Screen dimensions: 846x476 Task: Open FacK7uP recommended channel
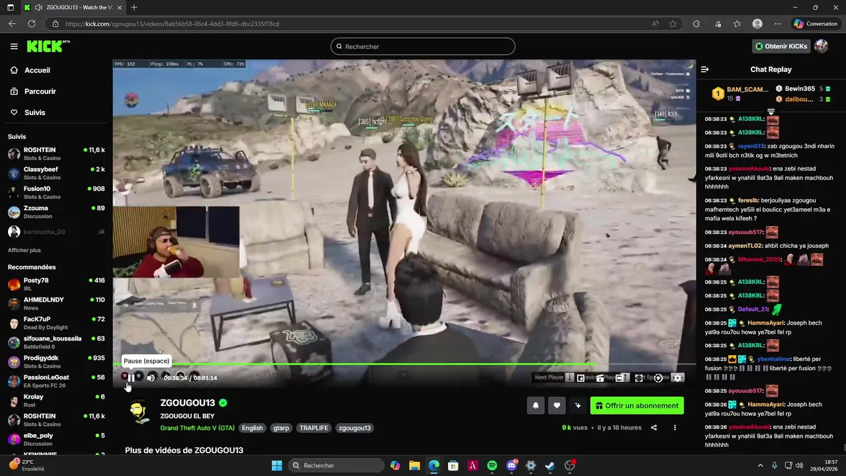(56, 323)
